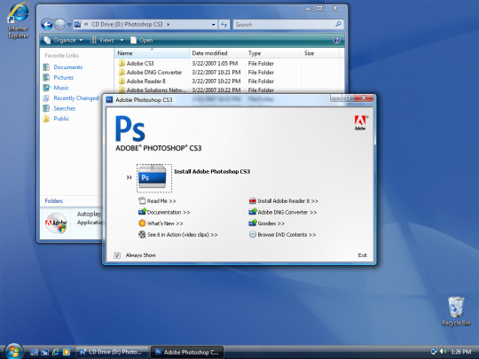Expand the Views dropdown arrow
The image size is (479, 359).
[122, 40]
